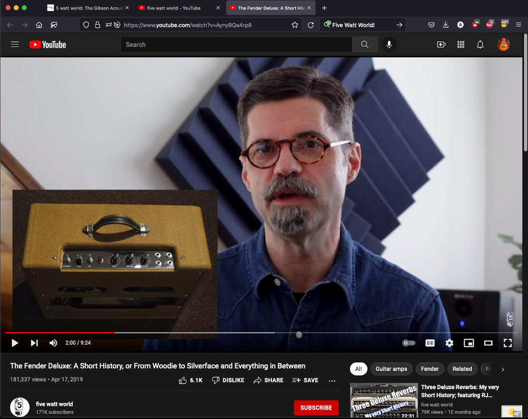Open a new browser tab

(x=324, y=8)
